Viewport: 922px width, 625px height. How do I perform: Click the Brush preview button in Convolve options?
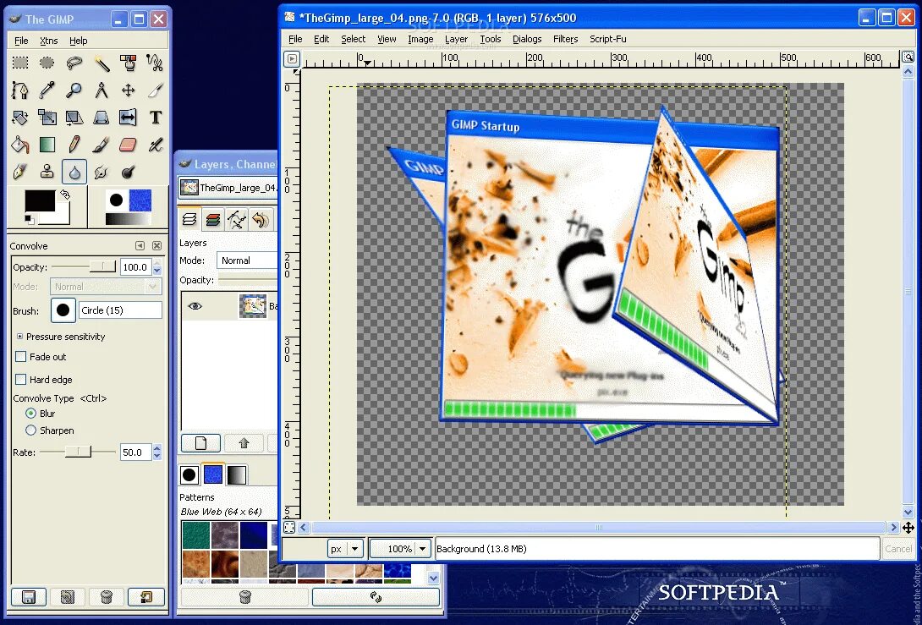point(63,310)
